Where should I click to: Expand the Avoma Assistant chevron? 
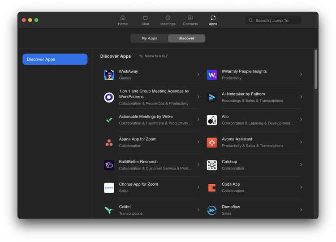(301, 142)
